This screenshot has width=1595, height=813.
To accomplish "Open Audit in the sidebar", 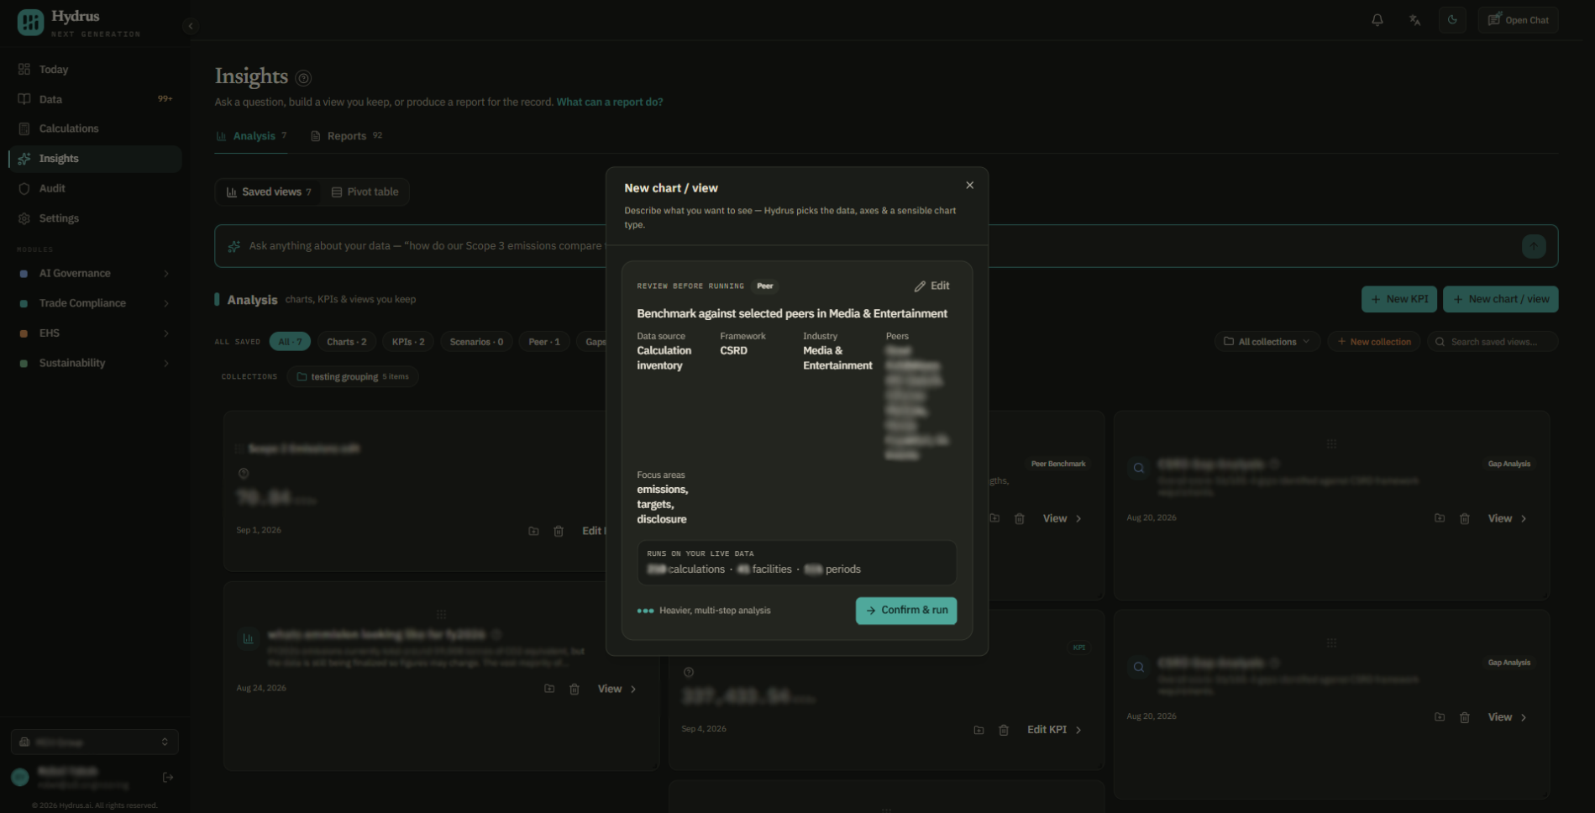I will point(95,189).
